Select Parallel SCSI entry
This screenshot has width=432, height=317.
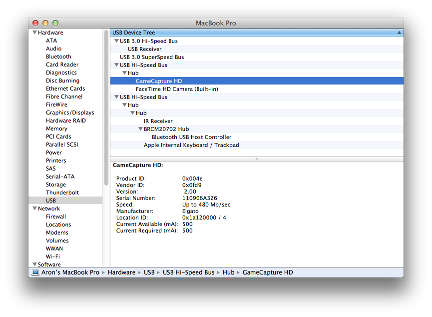[62, 144]
